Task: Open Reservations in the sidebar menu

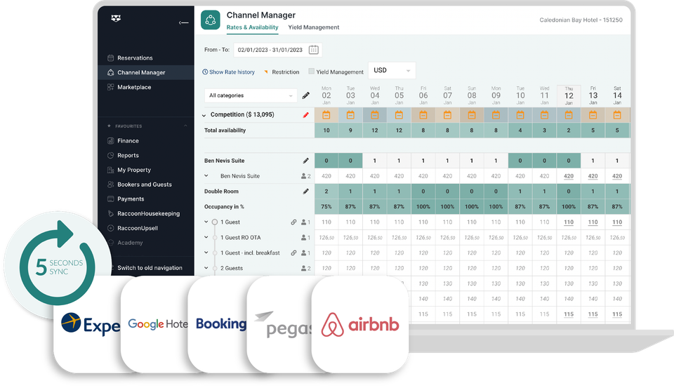Action: [x=135, y=58]
